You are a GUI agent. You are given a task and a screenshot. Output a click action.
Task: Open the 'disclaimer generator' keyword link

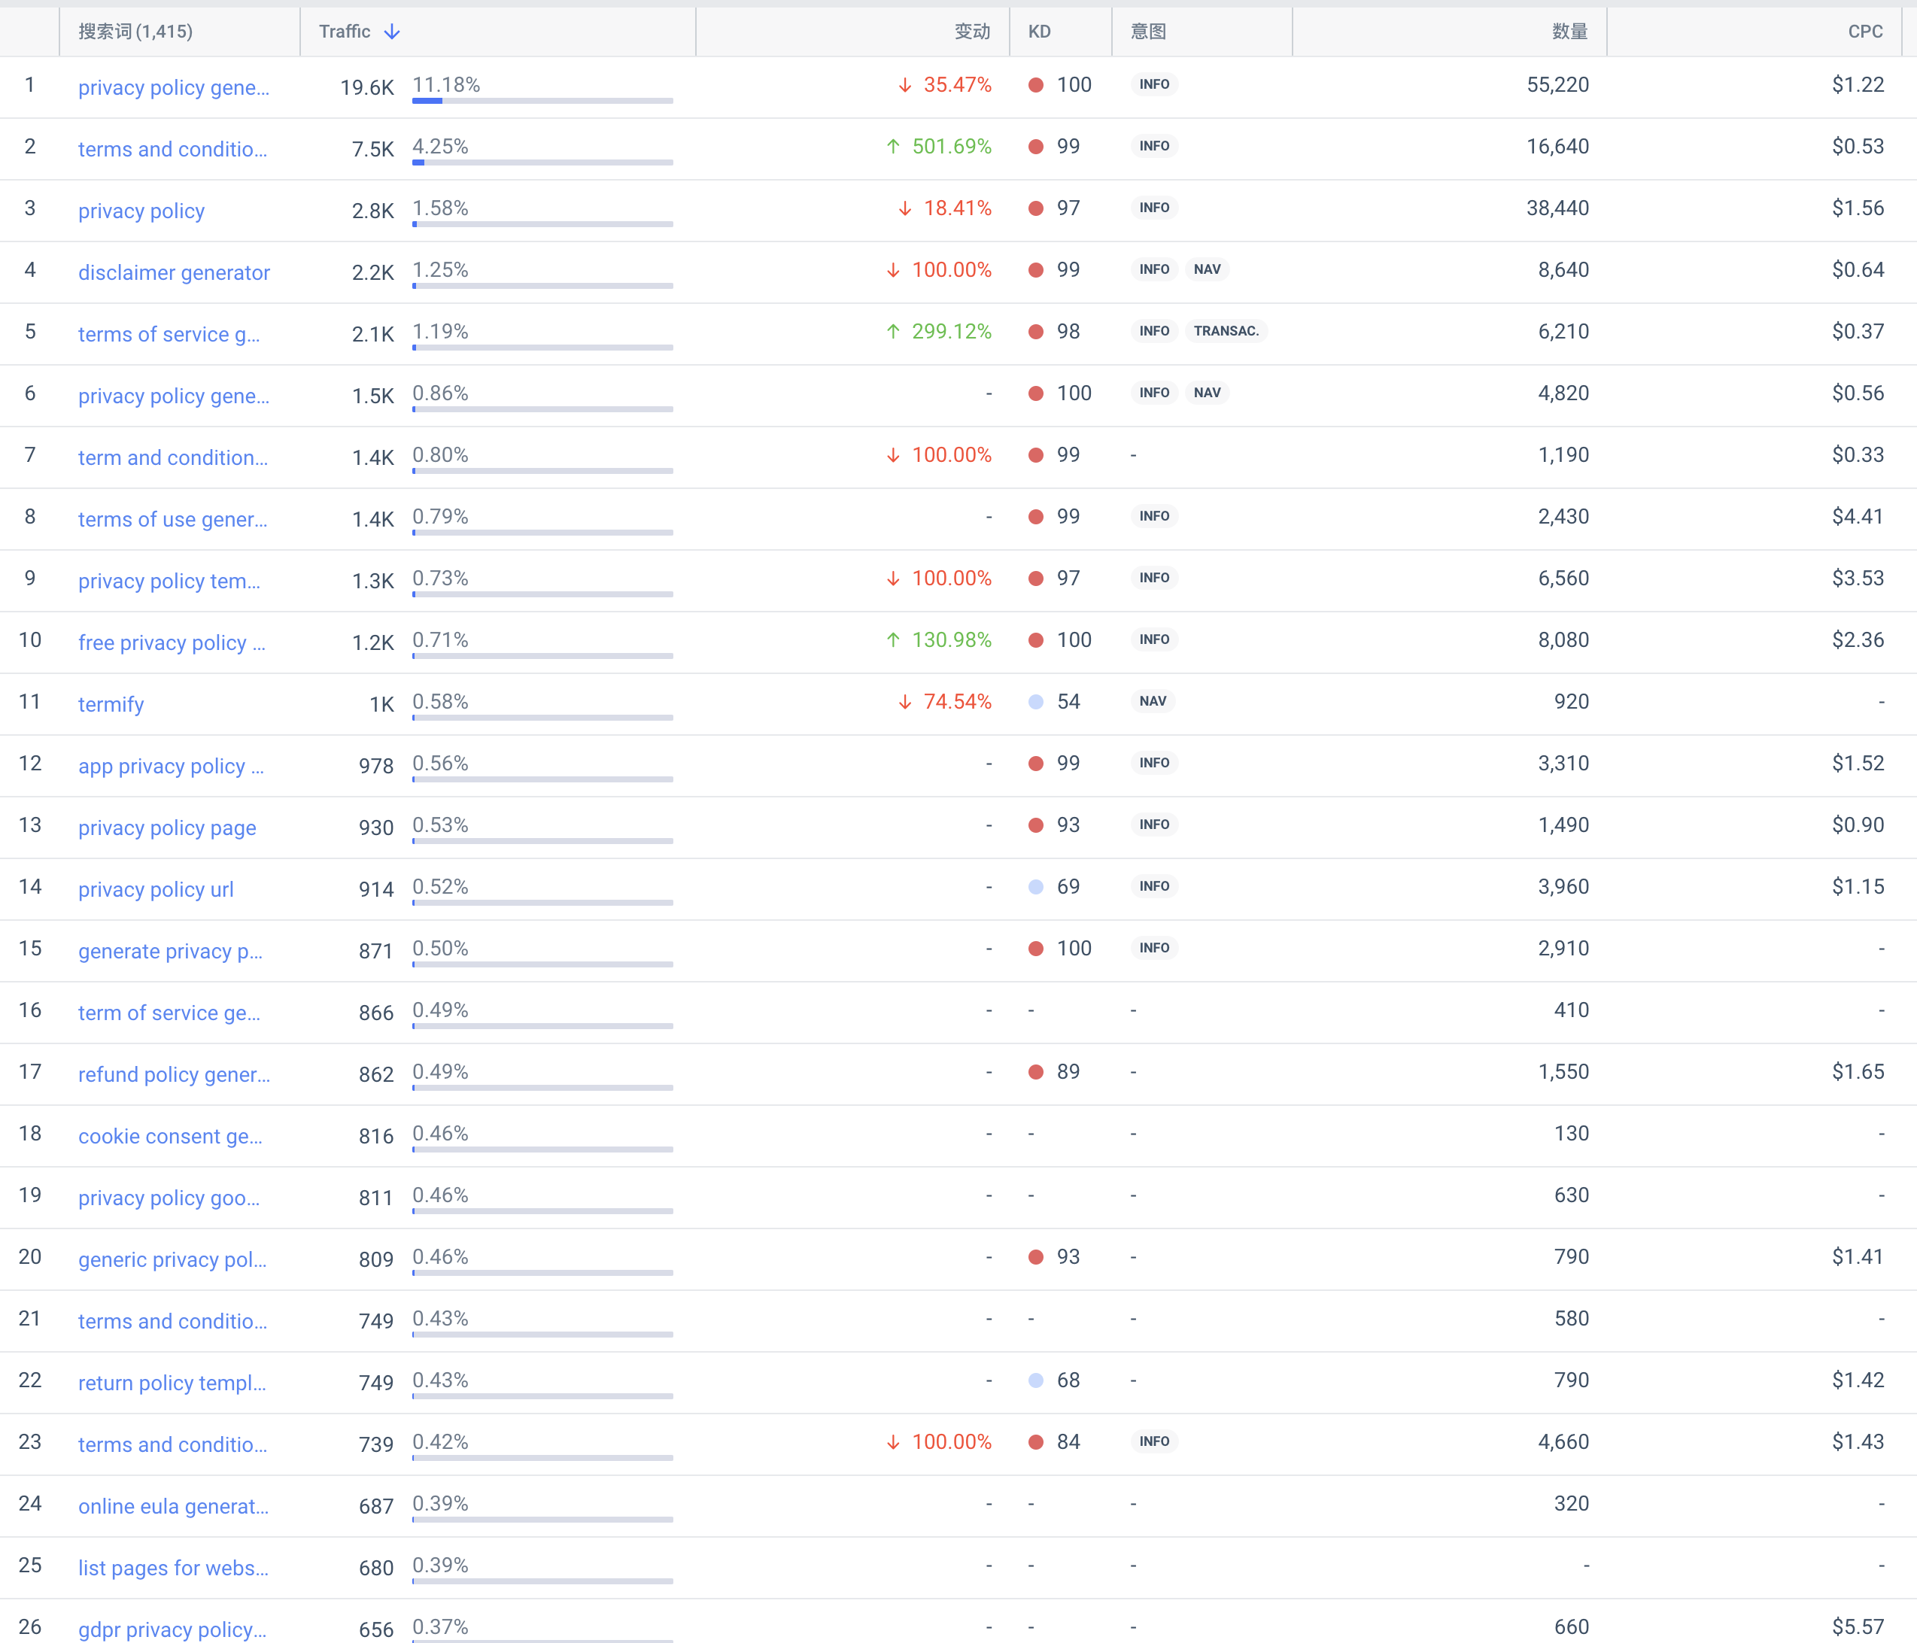[174, 273]
